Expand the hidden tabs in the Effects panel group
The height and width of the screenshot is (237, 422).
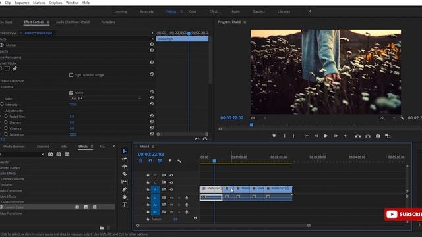(114, 146)
